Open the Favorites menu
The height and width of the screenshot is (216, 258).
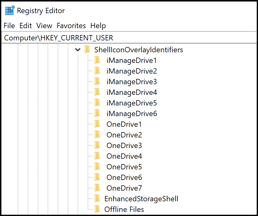coord(71,26)
